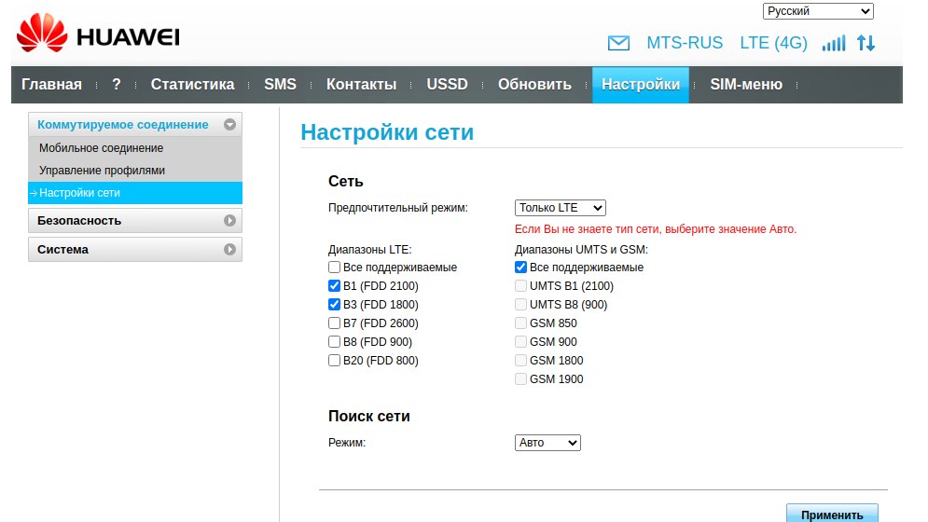Check LTE Все поддерживаемые checkbox

(335, 268)
